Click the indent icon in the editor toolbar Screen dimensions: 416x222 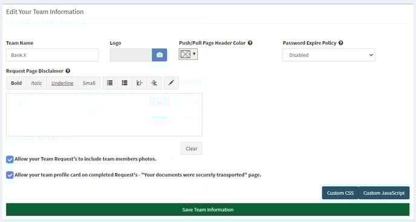pyautogui.click(x=154, y=83)
